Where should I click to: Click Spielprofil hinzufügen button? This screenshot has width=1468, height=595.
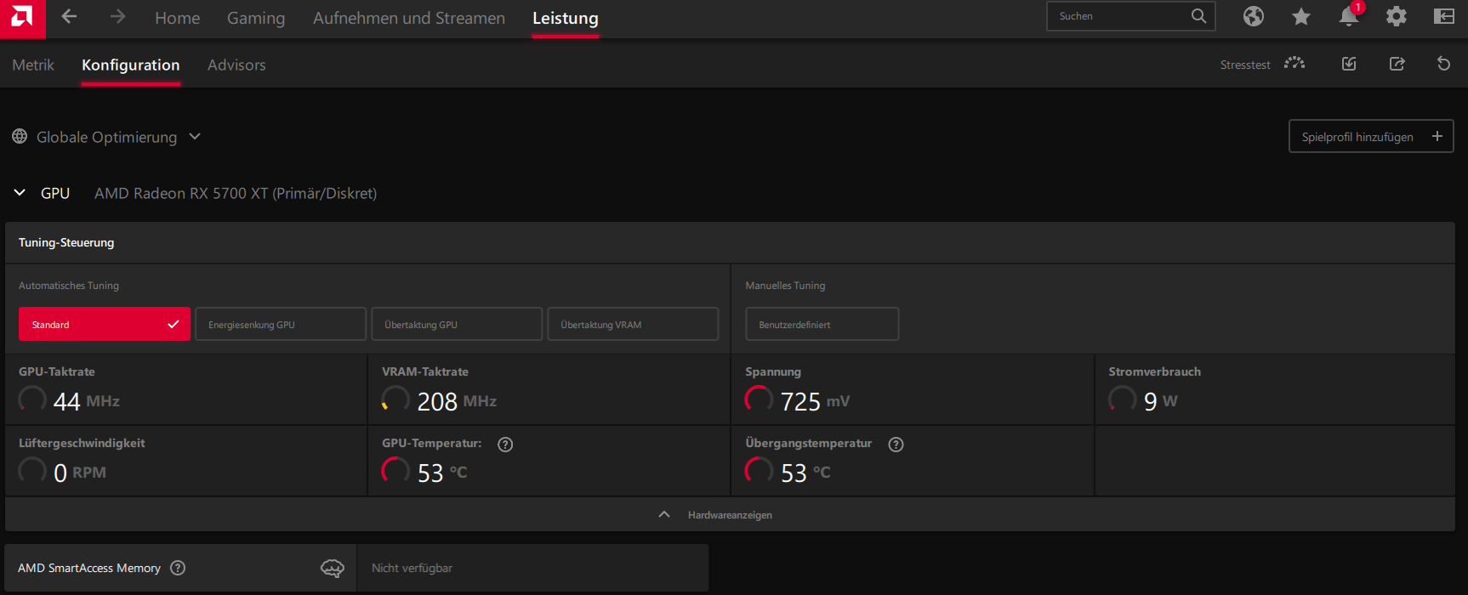[x=1371, y=136]
